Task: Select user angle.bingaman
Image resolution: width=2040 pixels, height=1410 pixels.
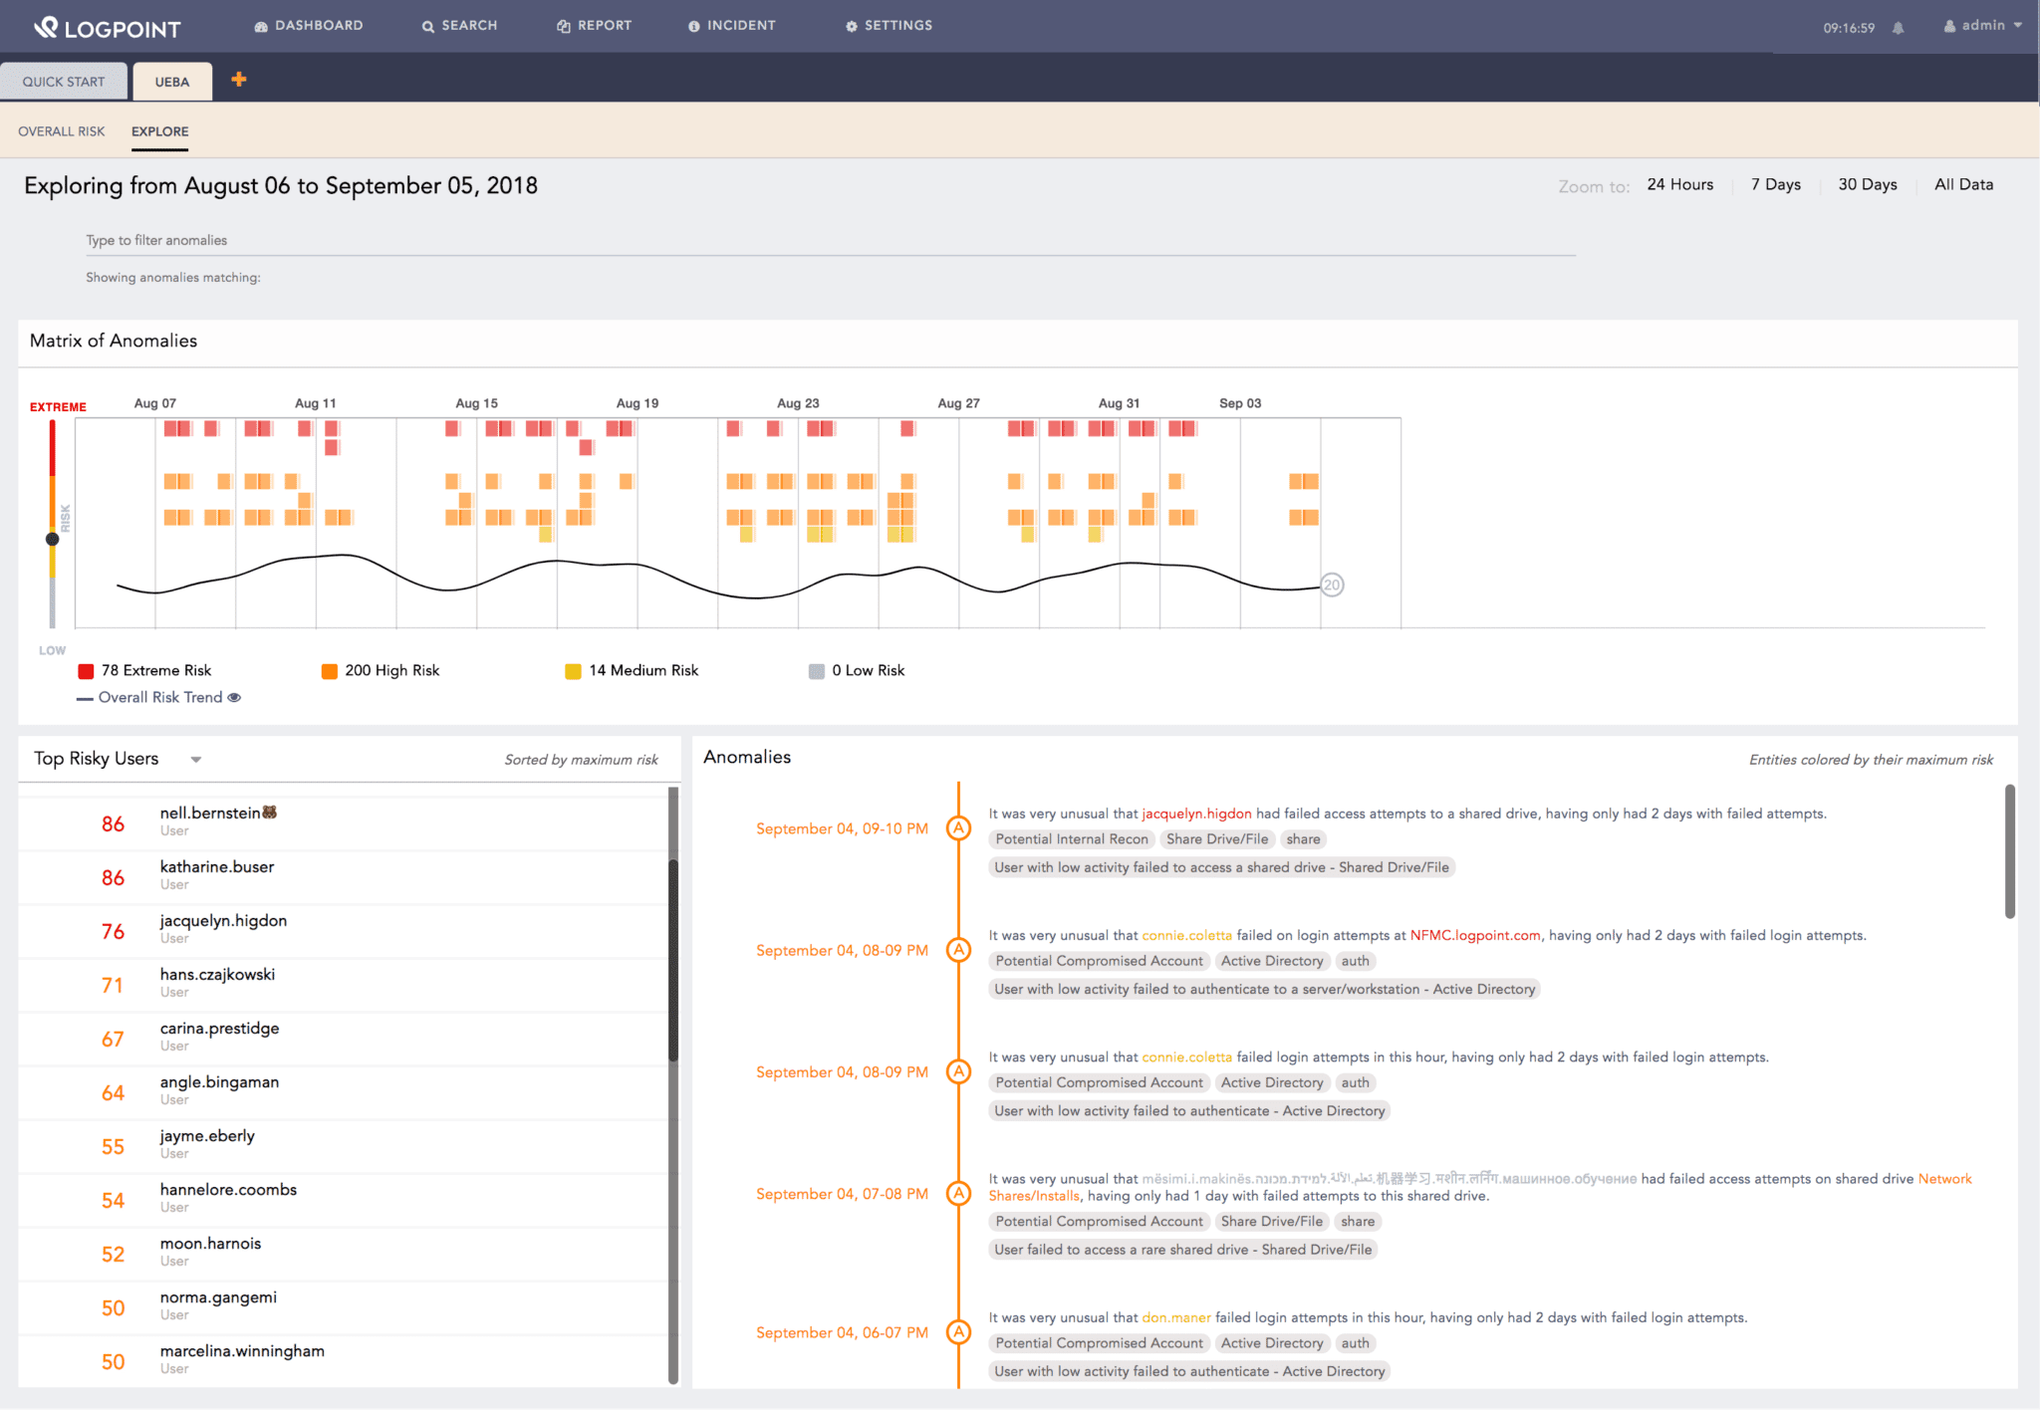Action: point(343,1092)
